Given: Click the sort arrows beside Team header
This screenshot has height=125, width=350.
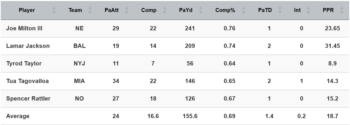Looking at the screenshot, I should tap(90, 10).
